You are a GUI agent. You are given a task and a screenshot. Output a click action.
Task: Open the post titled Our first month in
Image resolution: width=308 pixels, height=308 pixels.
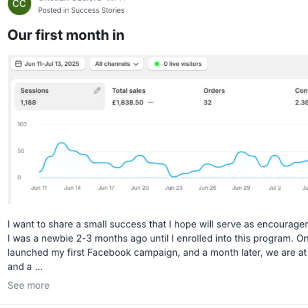point(66,35)
